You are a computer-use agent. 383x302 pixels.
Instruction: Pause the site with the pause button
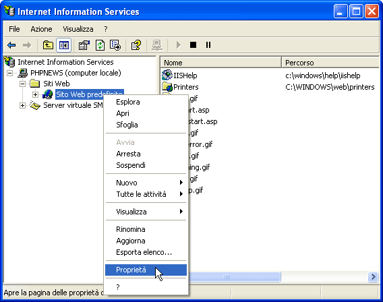(208, 45)
